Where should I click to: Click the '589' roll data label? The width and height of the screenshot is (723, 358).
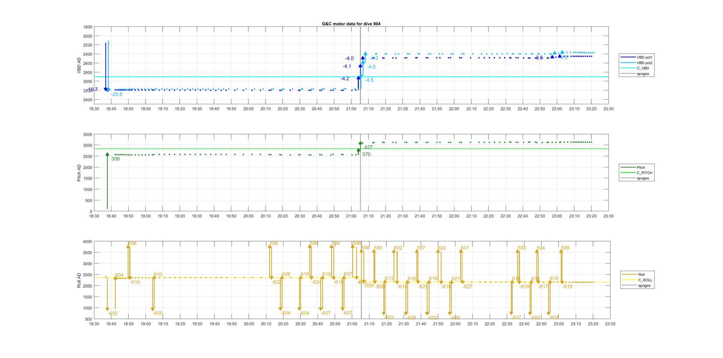[x=565, y=248]
